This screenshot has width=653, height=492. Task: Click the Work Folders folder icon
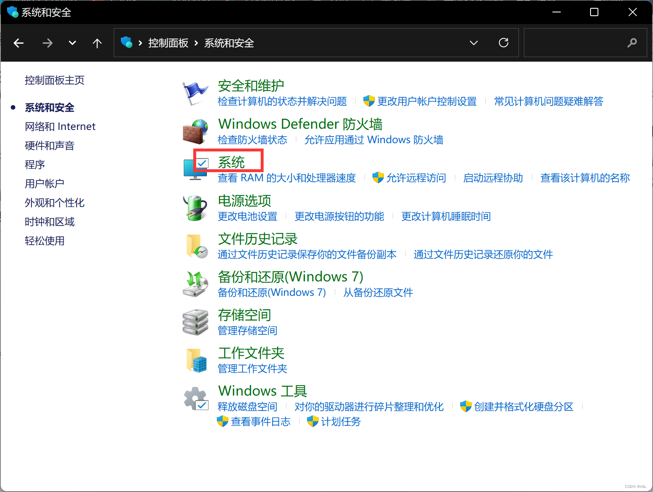(x=196, y=360)
